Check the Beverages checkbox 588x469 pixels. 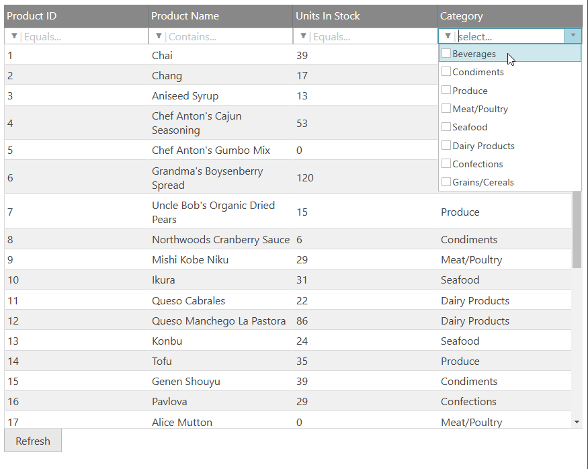446,54
